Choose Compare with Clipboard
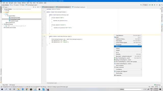 [128, 72]
